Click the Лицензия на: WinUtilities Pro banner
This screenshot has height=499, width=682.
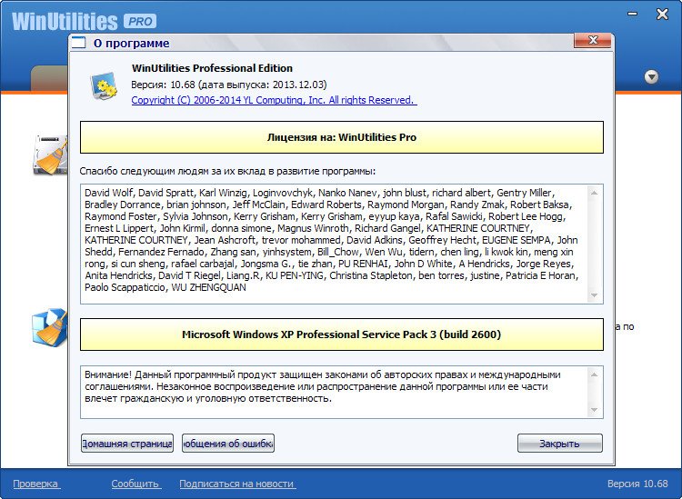coord(342,137)
